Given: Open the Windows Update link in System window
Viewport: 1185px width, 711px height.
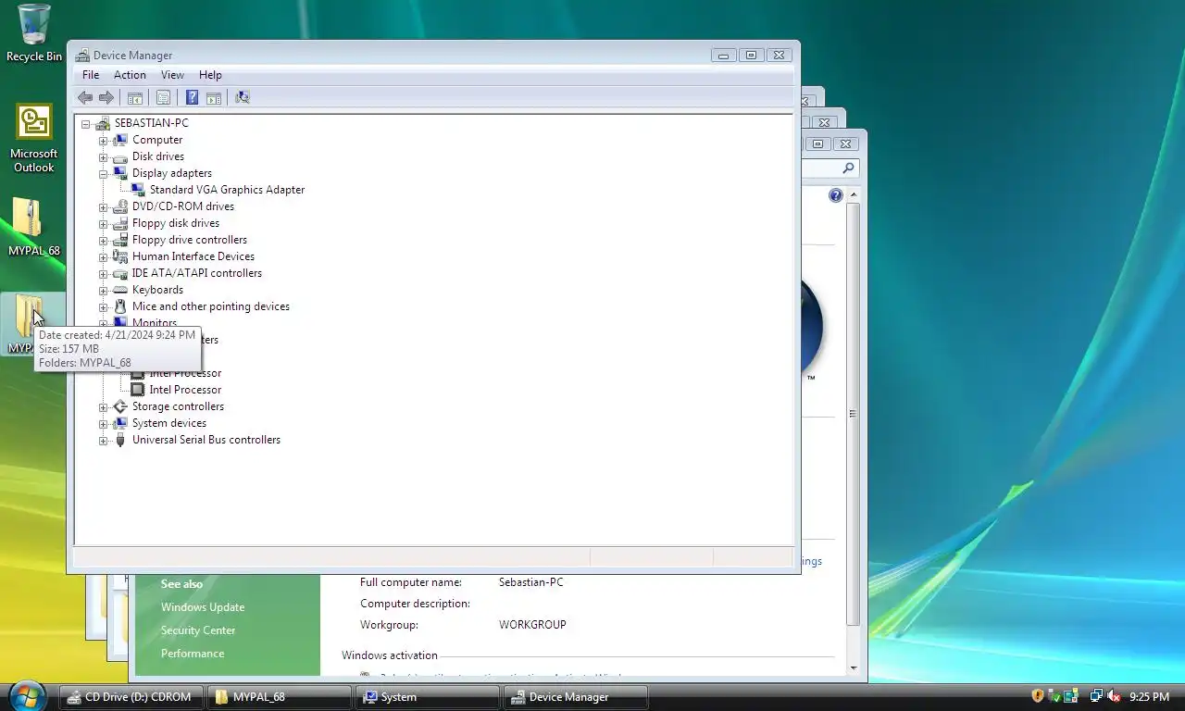Looking at the screenshot, I should [x=203, y=607].
